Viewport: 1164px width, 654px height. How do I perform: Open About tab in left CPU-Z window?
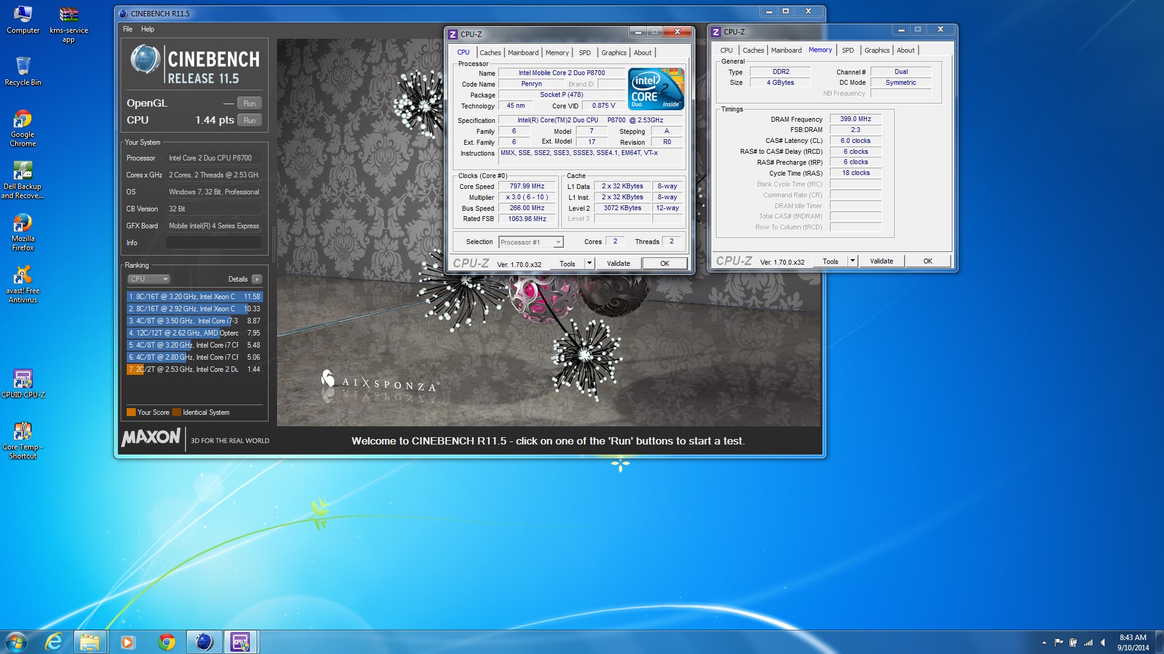tap(643, 53)
